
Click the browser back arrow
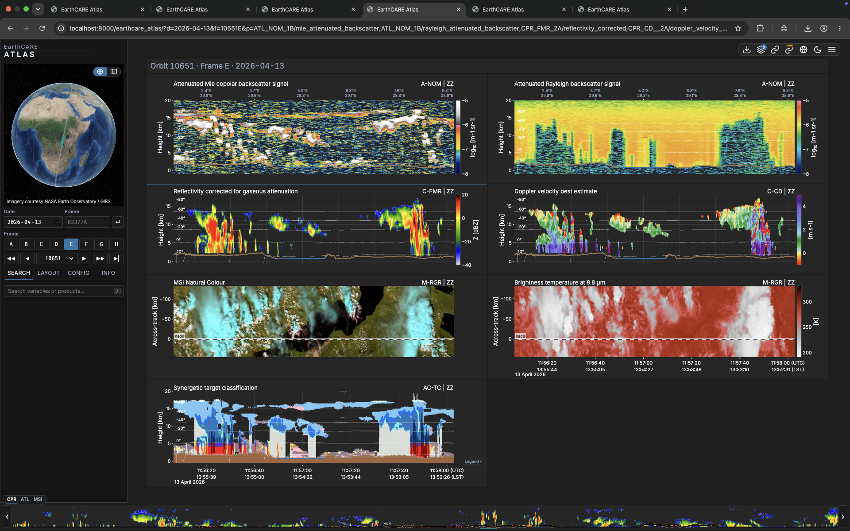[10, 28]
